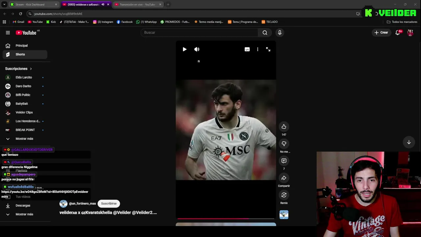Image resolution: width=421 pixels, height=237 pixels.
Task: Toggle subtitles on the short
Action: click(247, 49)
